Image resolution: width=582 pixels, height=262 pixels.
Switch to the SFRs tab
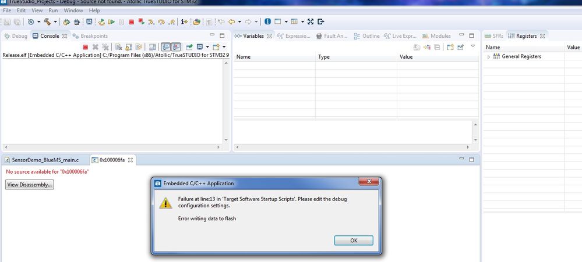(494, 36)
